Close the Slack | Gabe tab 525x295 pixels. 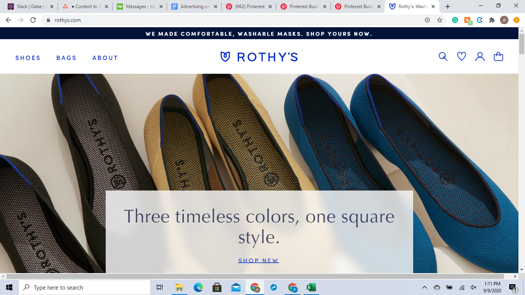pyautogui.click(x=52, y=7)
